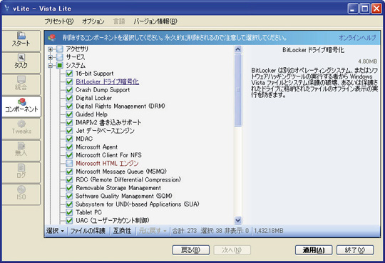The height and width of the screenshot is (263, 385).
Task: Open the 元に戻す dropdown
Action: (153, 231)
